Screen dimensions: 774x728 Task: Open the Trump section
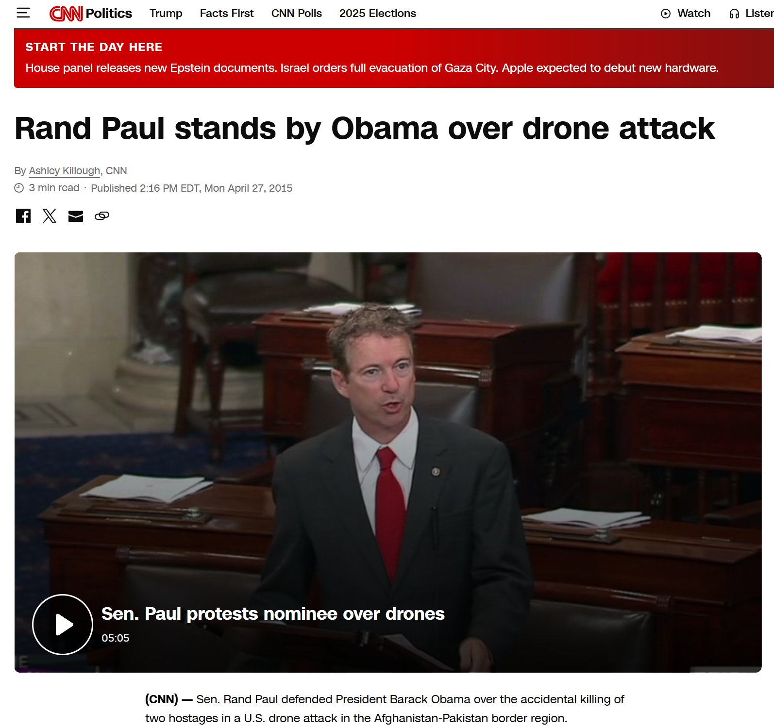pyautogui.click(x=166, y=14)
